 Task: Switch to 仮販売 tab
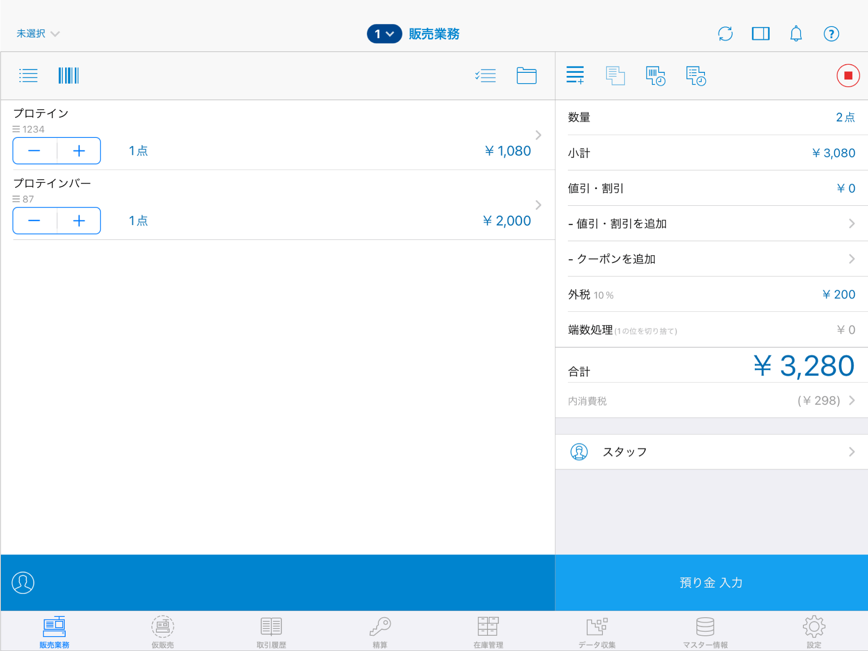pos(163,632)
